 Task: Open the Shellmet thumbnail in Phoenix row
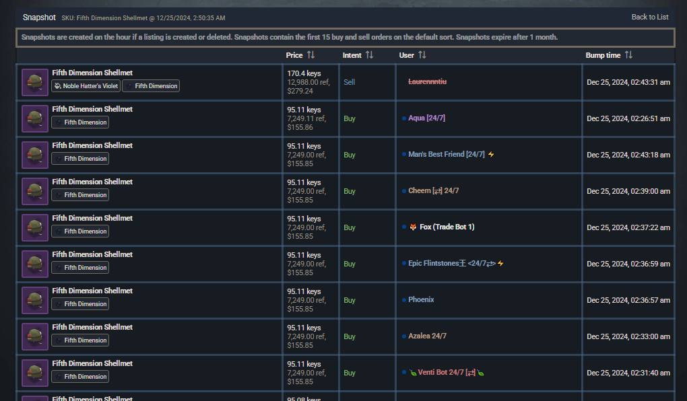(x=35, y=300)
